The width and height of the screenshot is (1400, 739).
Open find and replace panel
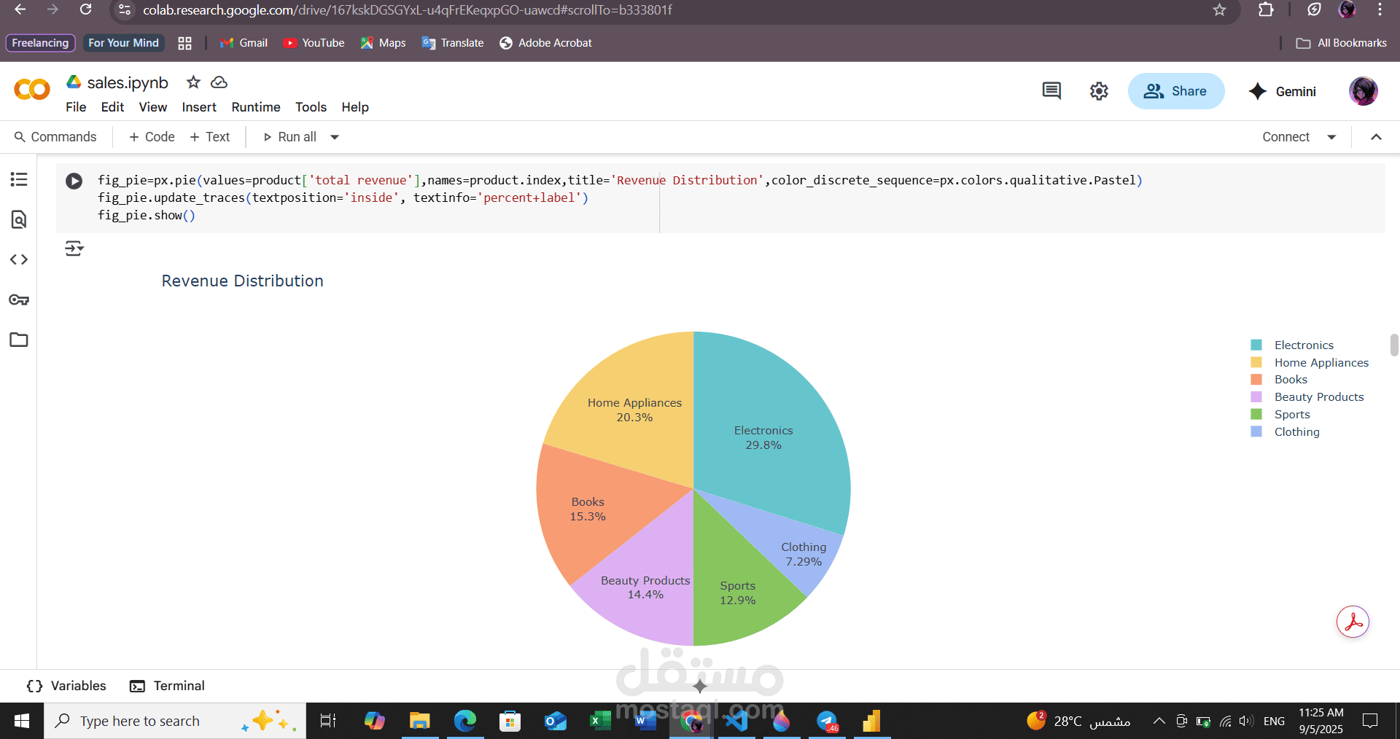pyautogui.click(x=19, y=219)
